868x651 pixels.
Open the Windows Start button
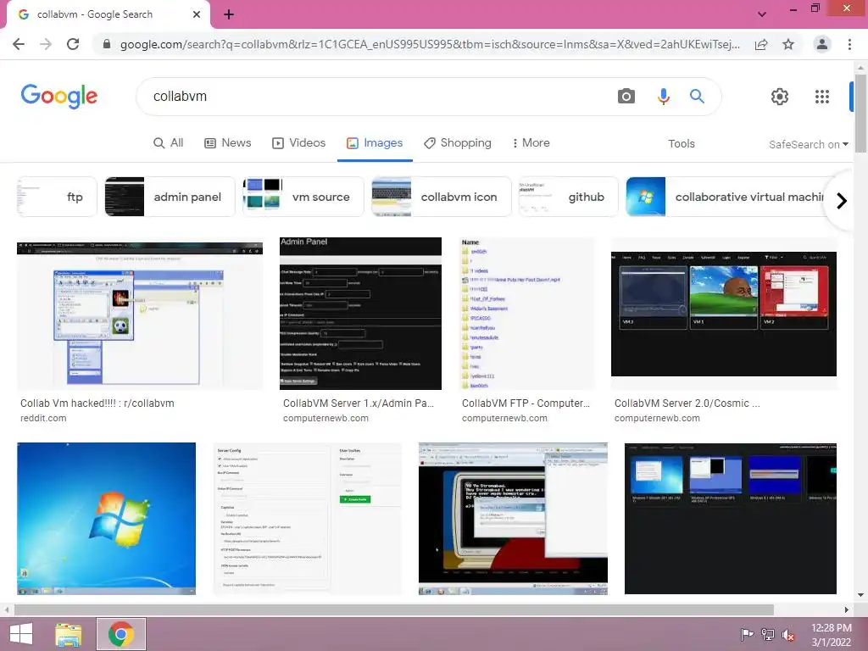21,634
